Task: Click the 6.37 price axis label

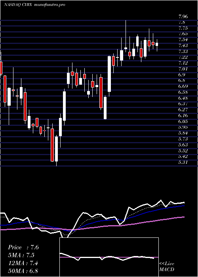Action: point(183,104)
